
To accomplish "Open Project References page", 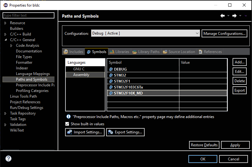I will pos(25,102).
